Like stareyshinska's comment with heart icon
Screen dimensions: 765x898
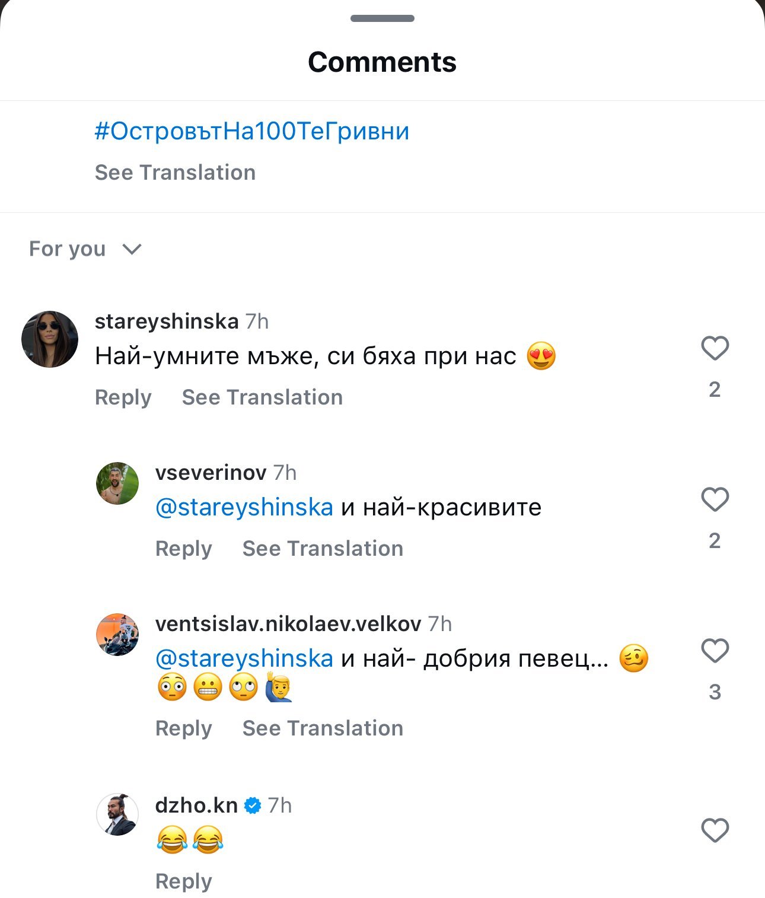click(715, 348)
